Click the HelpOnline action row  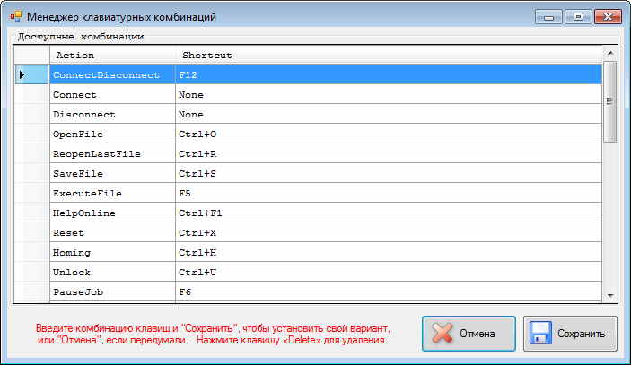point(111,213)
